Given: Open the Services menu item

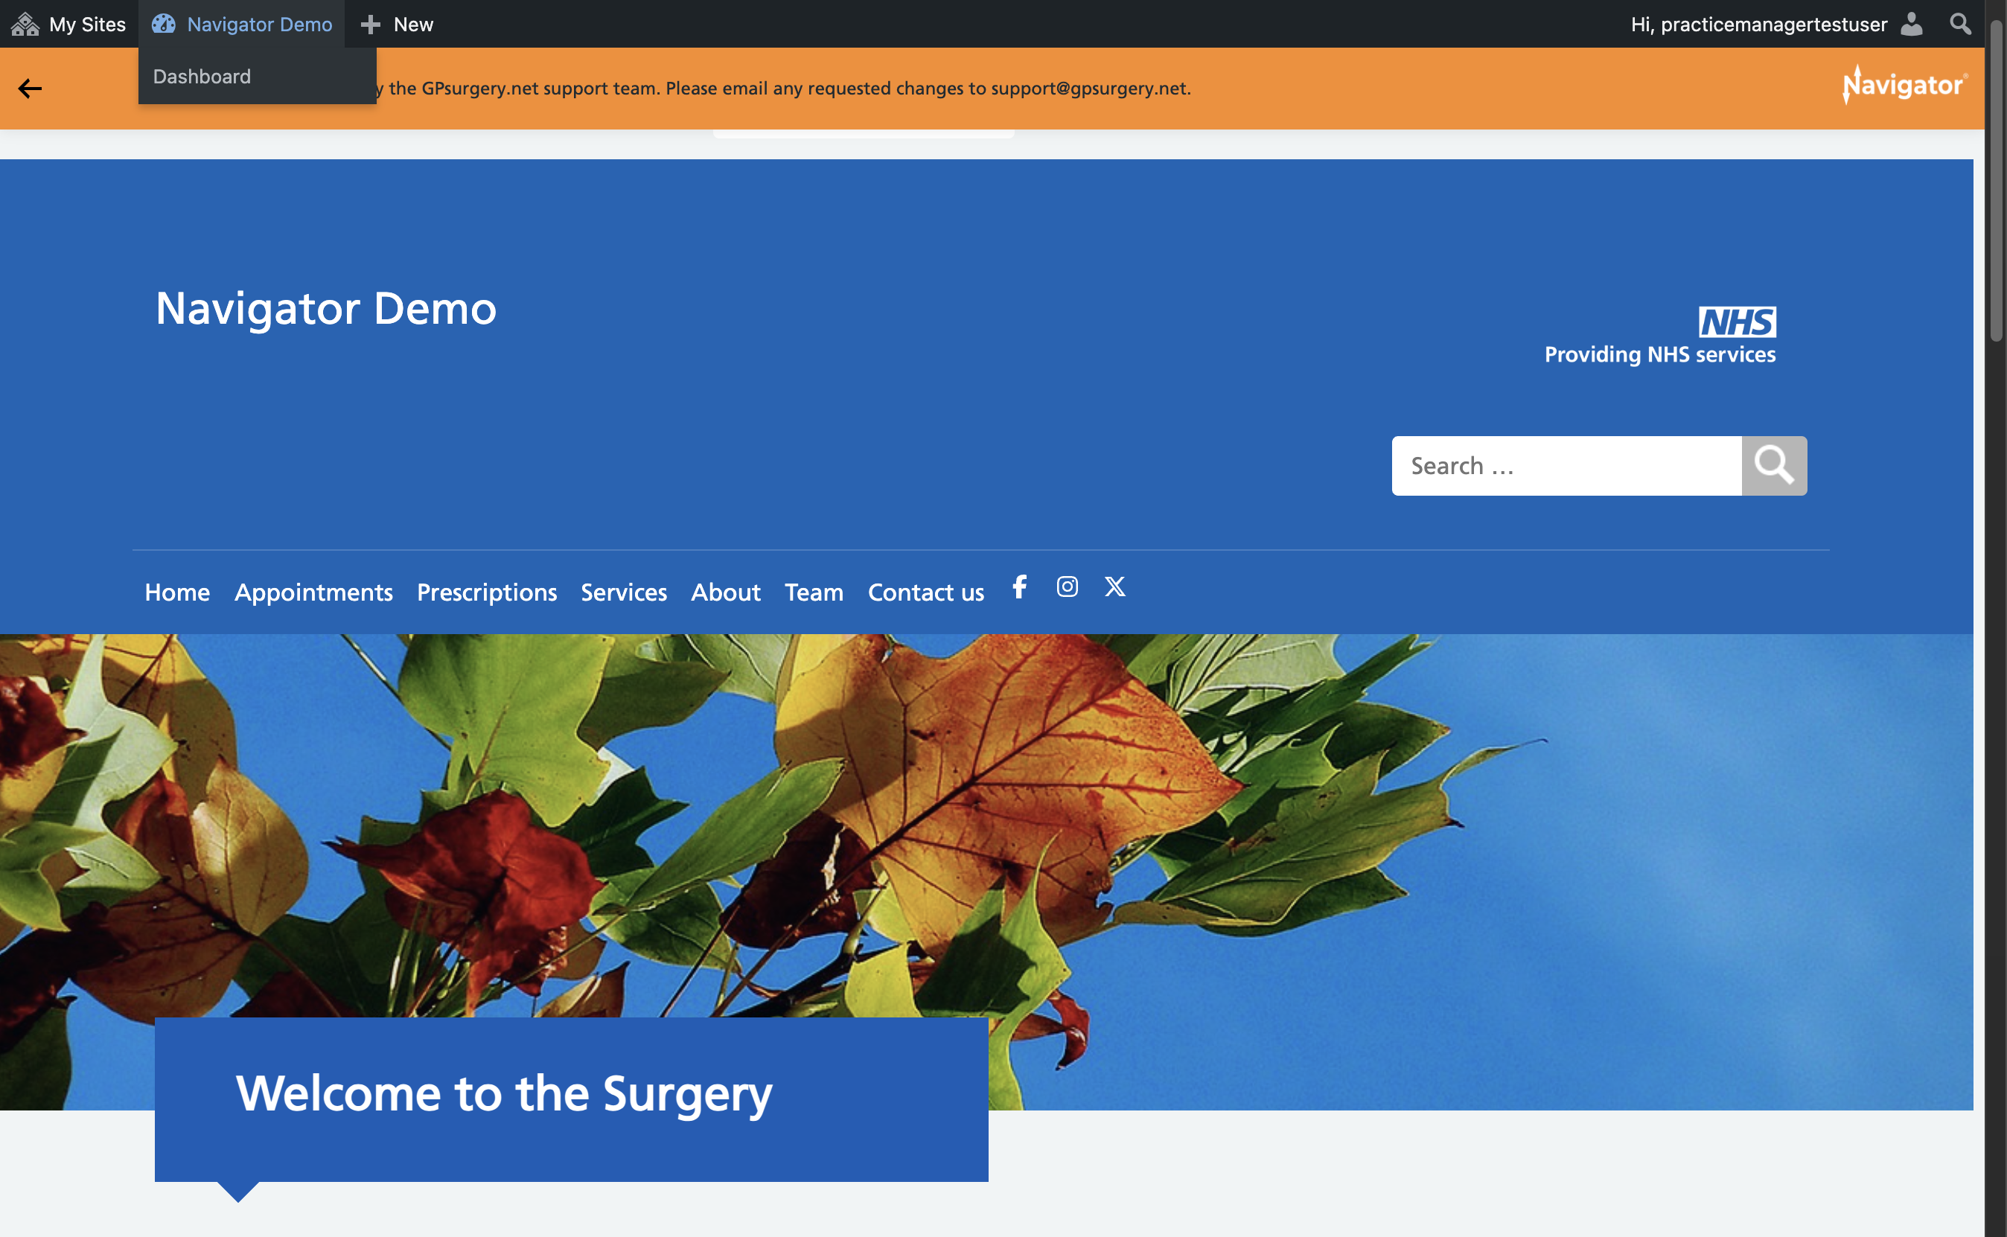Looking at the screenshot, I should pos(623,592).
